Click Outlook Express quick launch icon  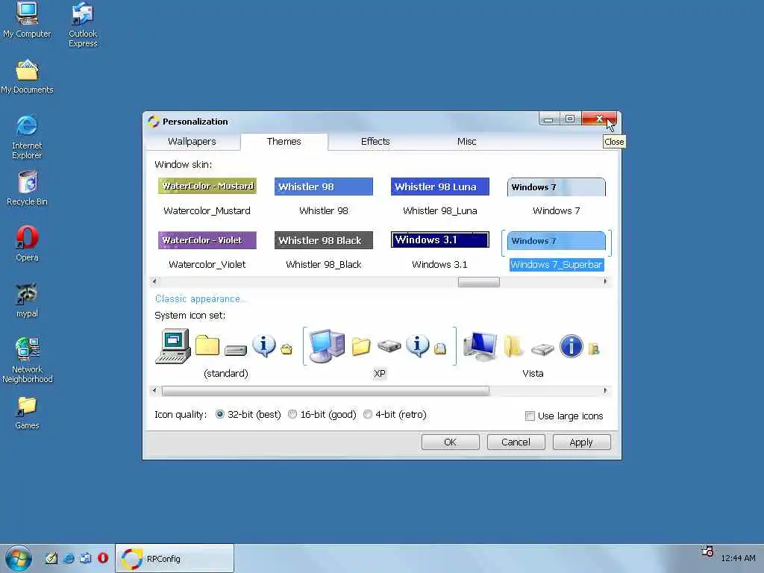point(86,558)
